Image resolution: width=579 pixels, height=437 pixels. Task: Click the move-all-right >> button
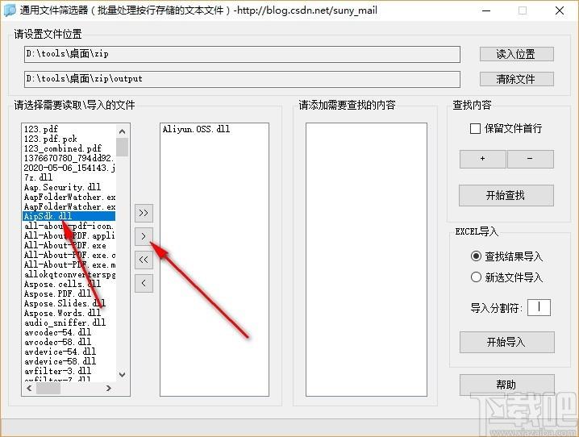[x=144, y=213]
